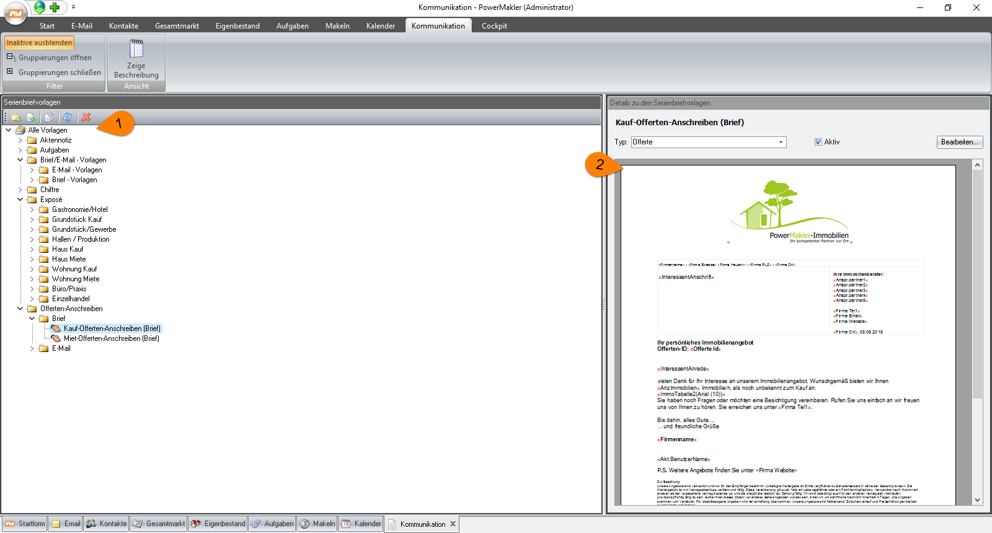The width and height of the screenshot is (992, 533).
Task: Open the E-Mail ribbon tab
Action: tap(82, 26)
